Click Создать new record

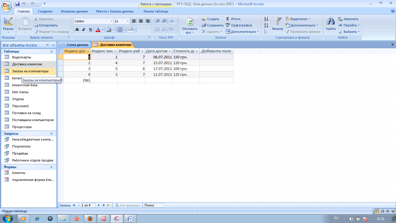click(211, 19)
